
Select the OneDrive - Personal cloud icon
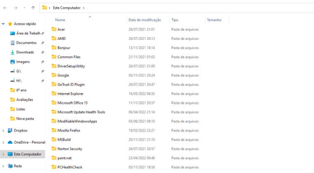(x=10, y=142)
